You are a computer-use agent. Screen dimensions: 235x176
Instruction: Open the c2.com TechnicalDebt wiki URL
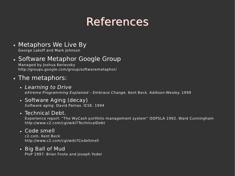(x=65, y=123)
